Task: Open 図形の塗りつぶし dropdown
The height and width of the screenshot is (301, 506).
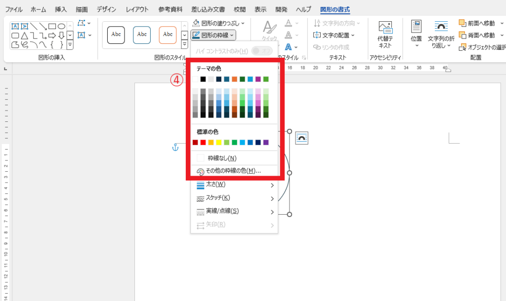Action: pos(218,23)
